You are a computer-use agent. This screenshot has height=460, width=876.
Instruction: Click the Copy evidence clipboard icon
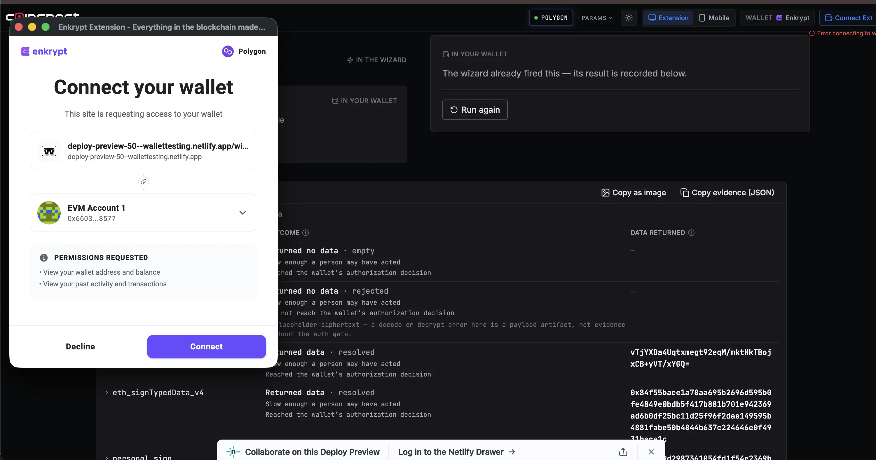[685, 193]
